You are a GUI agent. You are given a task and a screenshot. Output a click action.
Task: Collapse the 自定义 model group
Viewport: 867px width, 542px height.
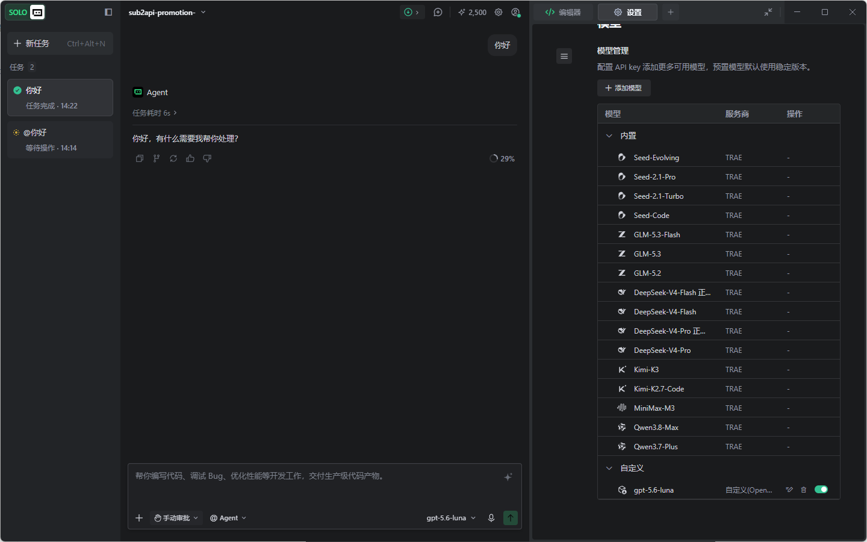(x=609, y=469)
